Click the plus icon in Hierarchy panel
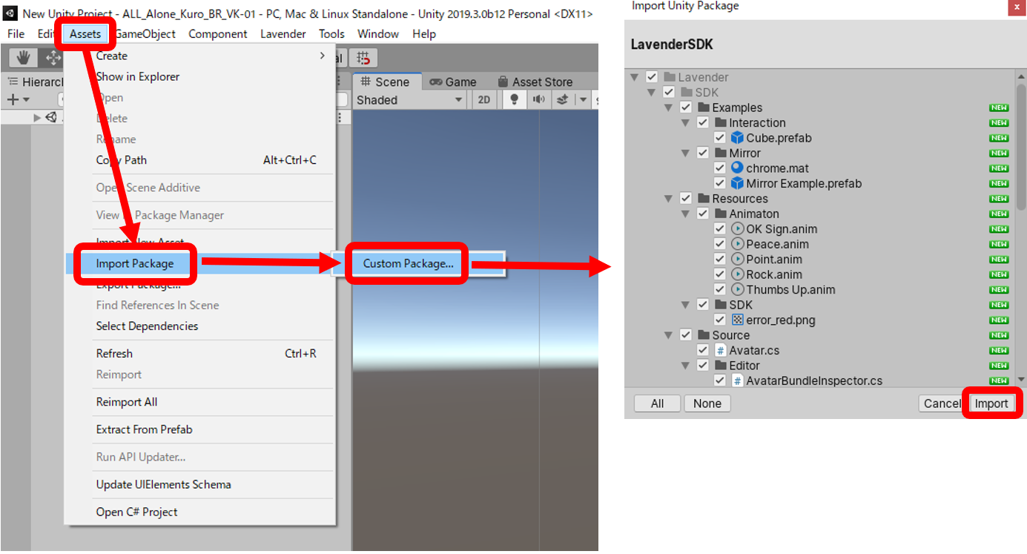 coord(13,99)
